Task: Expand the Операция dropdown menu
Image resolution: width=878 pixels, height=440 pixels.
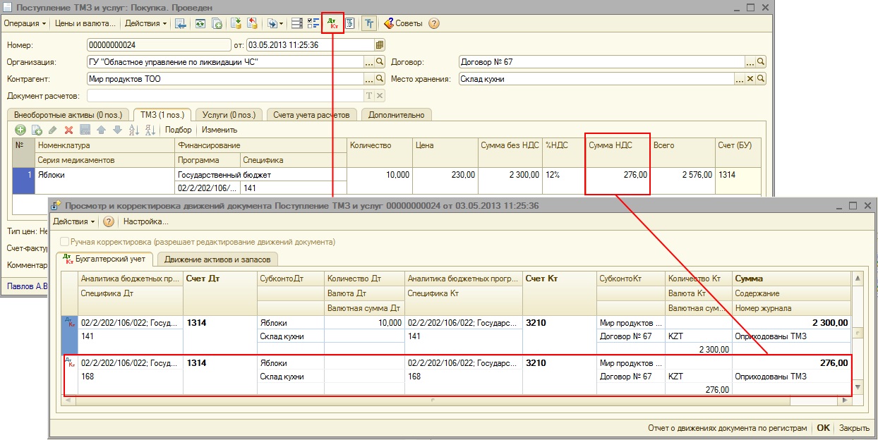Action: 25,23
